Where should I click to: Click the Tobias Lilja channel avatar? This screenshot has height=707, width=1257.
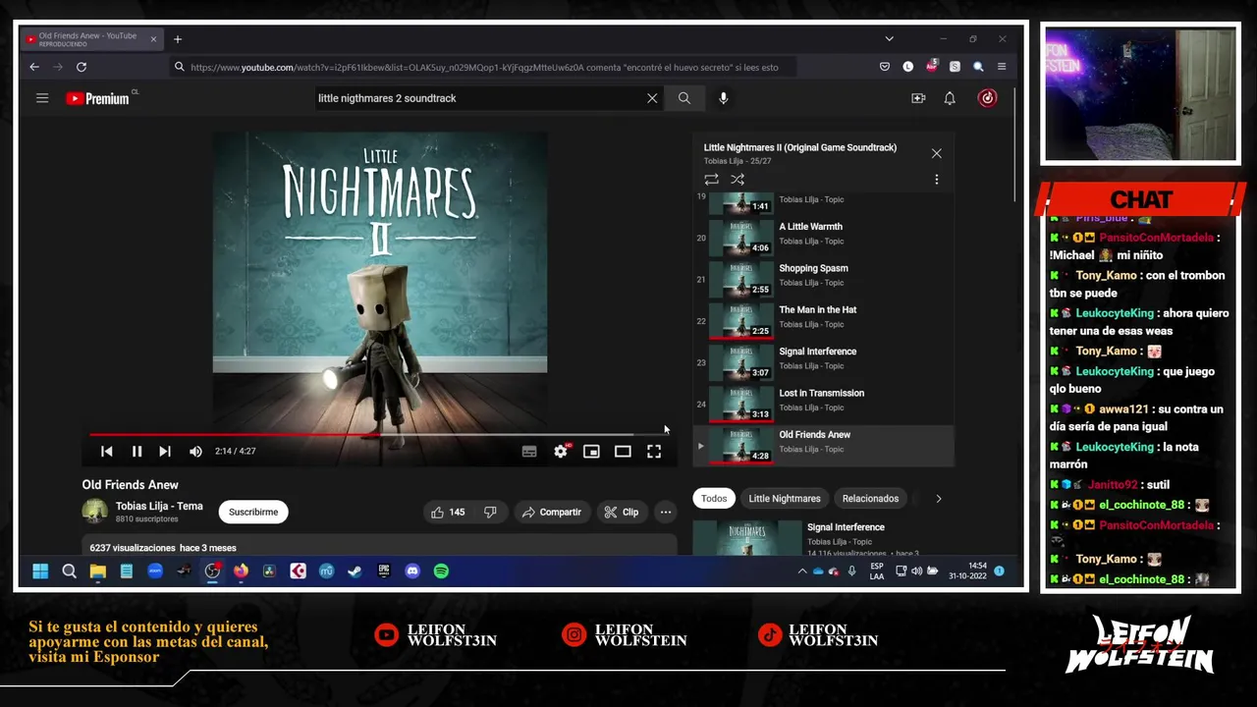[x=95, y=512]
